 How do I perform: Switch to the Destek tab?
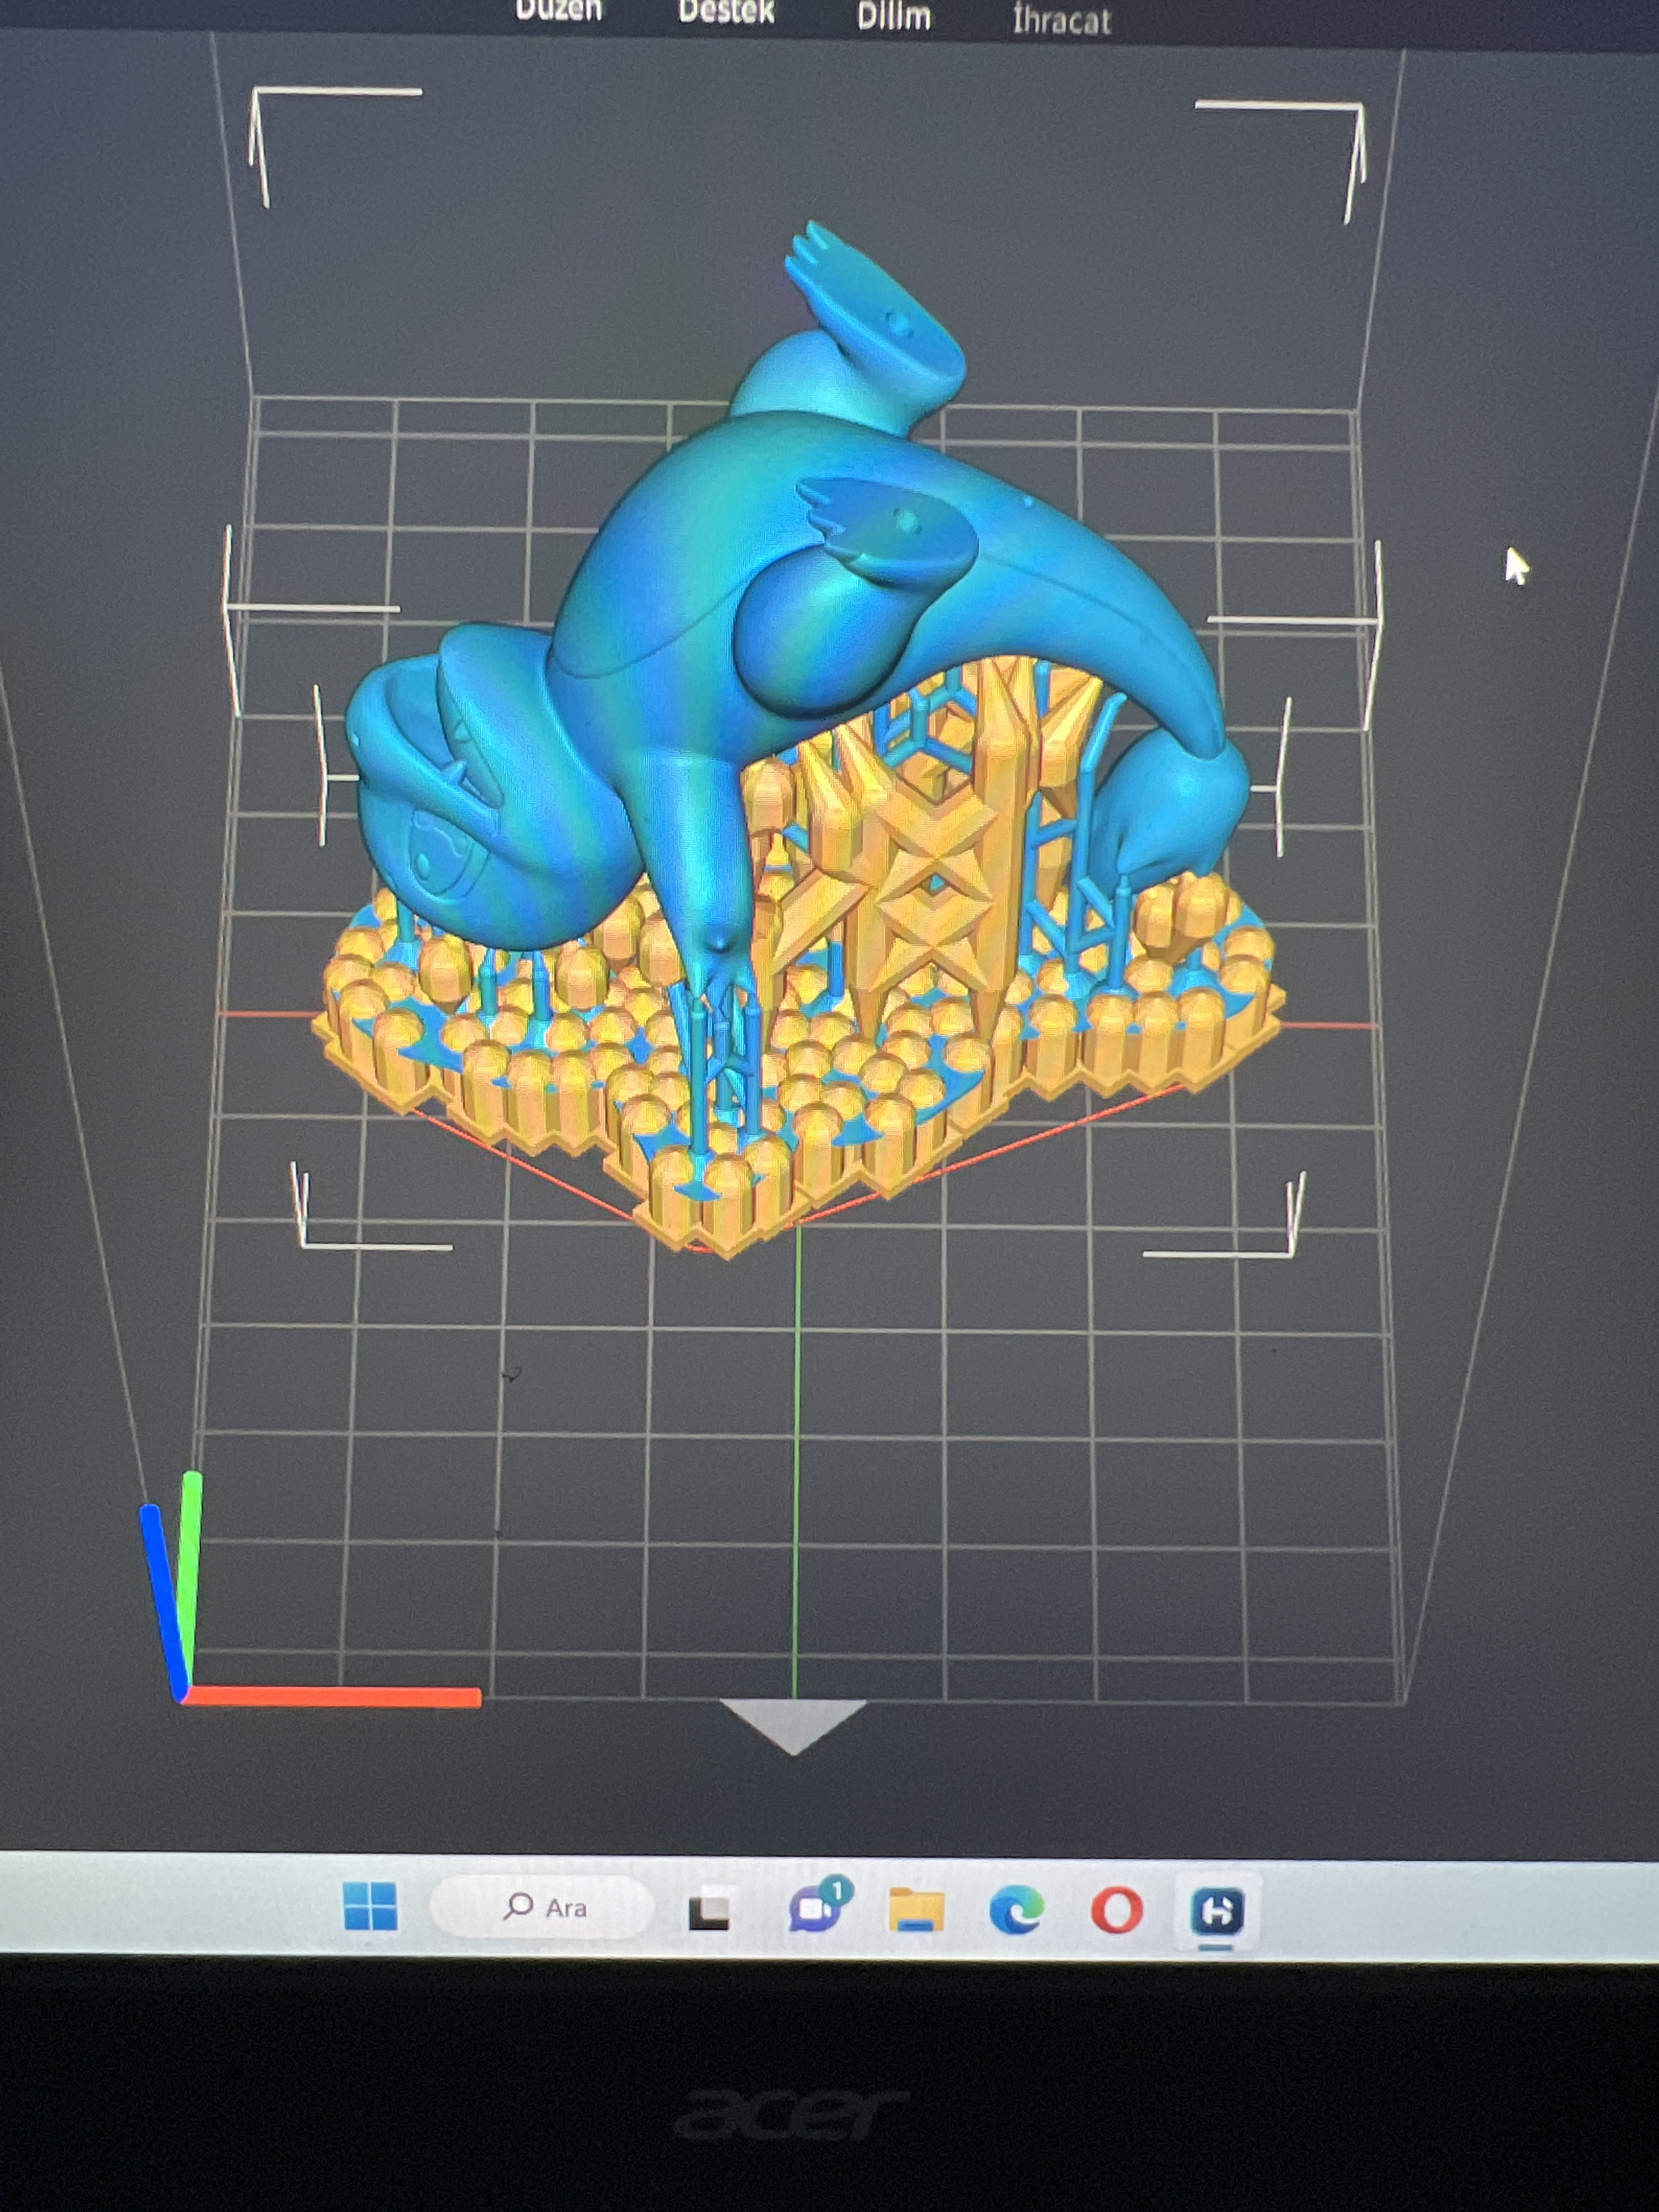point(726,12)
